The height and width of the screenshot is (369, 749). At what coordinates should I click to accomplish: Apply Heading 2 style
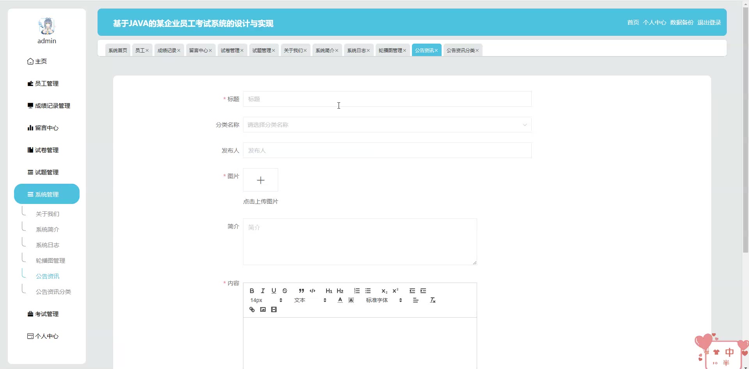click(340, 291)
